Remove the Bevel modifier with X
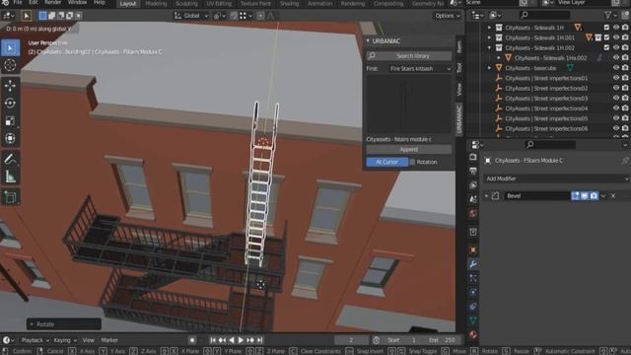The image size is (631, 355). (x=613, y=196)
